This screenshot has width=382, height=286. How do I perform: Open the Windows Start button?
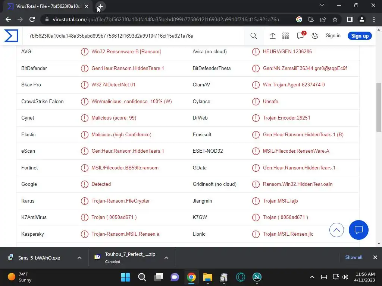pos(125,277)
